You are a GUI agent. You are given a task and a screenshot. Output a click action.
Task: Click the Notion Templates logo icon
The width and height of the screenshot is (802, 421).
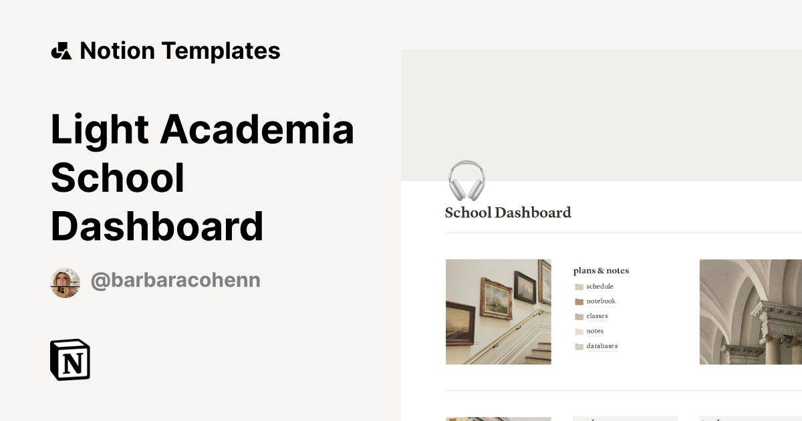click(61, 50)
